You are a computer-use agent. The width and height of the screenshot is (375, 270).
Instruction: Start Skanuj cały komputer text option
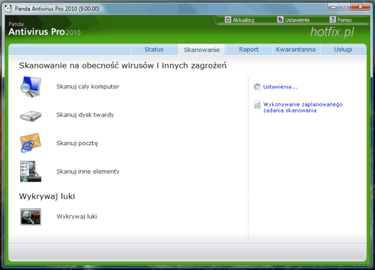87,86
